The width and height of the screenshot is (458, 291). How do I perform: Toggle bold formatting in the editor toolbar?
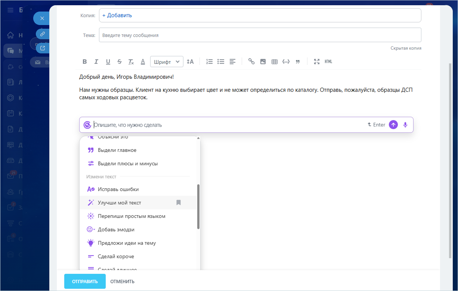pyautogui.click(x=85, y=62)
